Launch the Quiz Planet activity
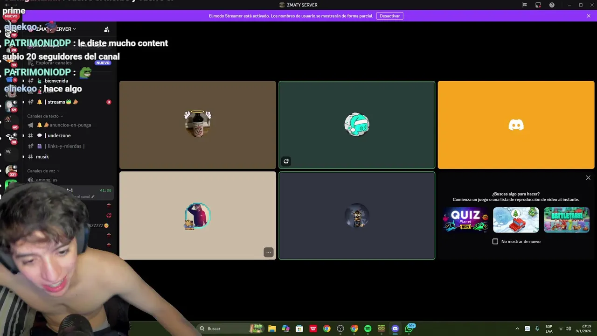 [465, 220]
